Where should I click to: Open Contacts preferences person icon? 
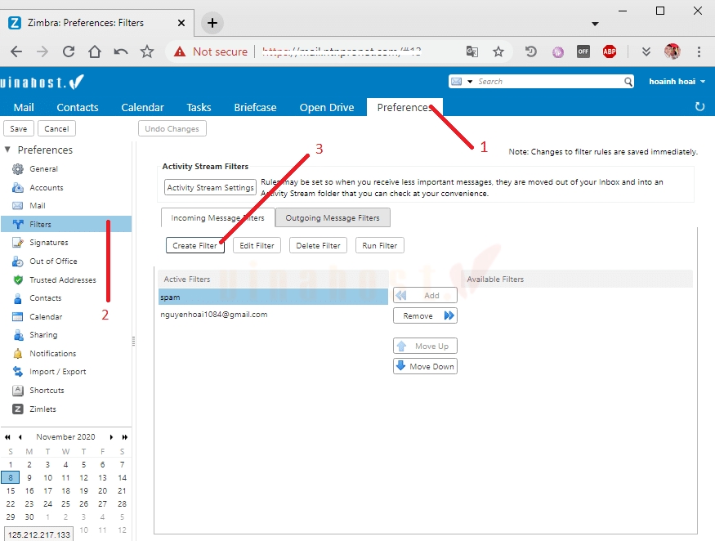tap(18, 298)
